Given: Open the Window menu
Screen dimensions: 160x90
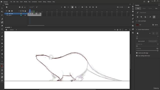Looking at the screenshot, I should click(49, 2).
